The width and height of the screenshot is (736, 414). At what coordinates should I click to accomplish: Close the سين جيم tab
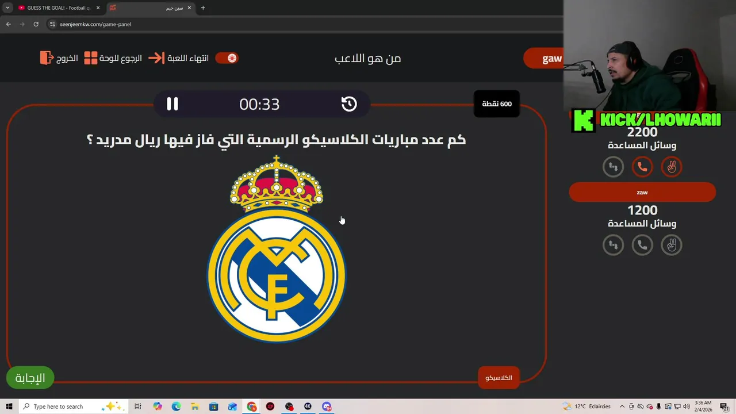(189, 8)
